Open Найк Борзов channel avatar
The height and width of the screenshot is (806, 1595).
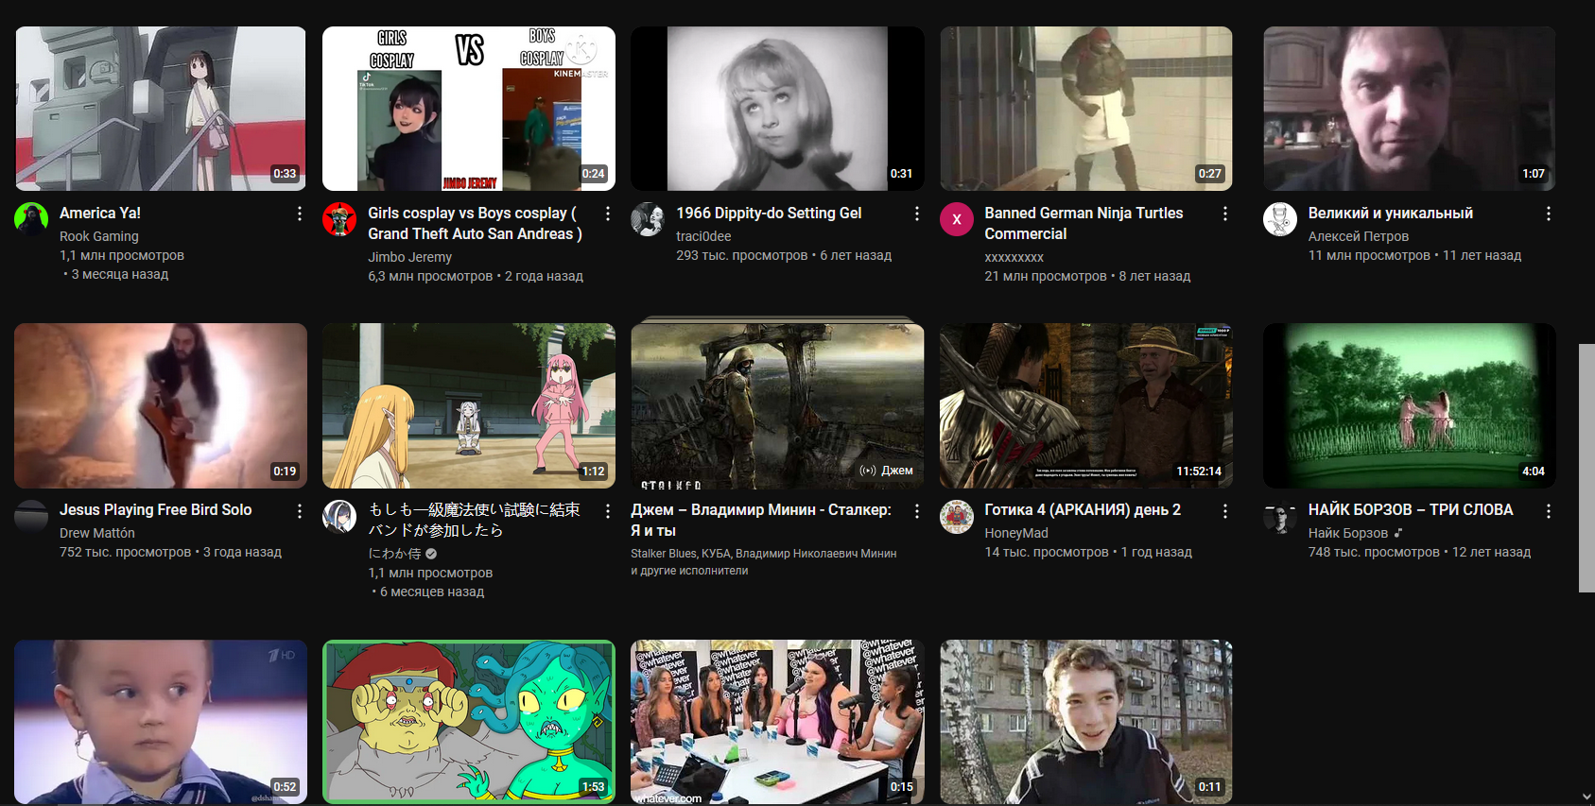(1280, 516)
